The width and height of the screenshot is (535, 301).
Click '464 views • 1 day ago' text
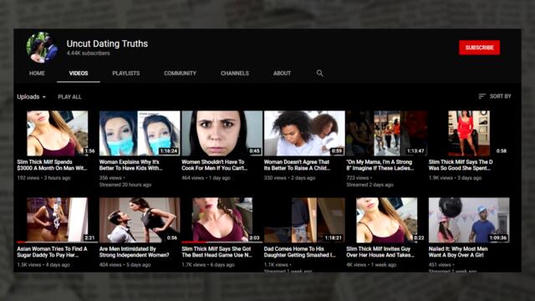coord(206,178)
